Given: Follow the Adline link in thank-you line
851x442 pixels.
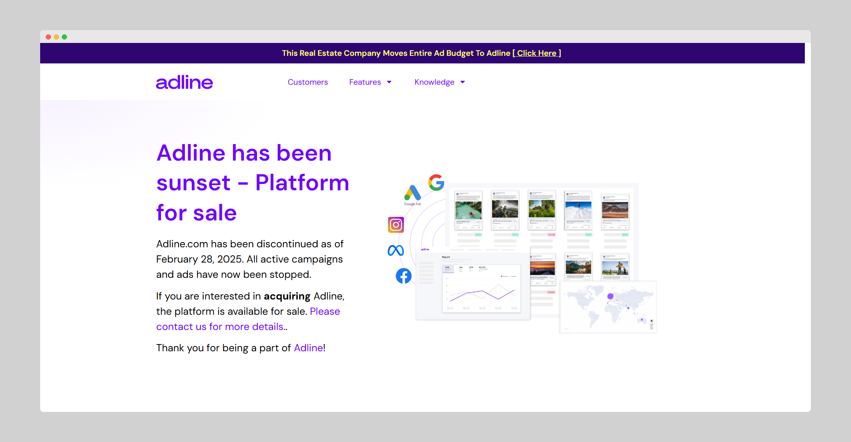Looking at the screenshot, I should 308,348.
